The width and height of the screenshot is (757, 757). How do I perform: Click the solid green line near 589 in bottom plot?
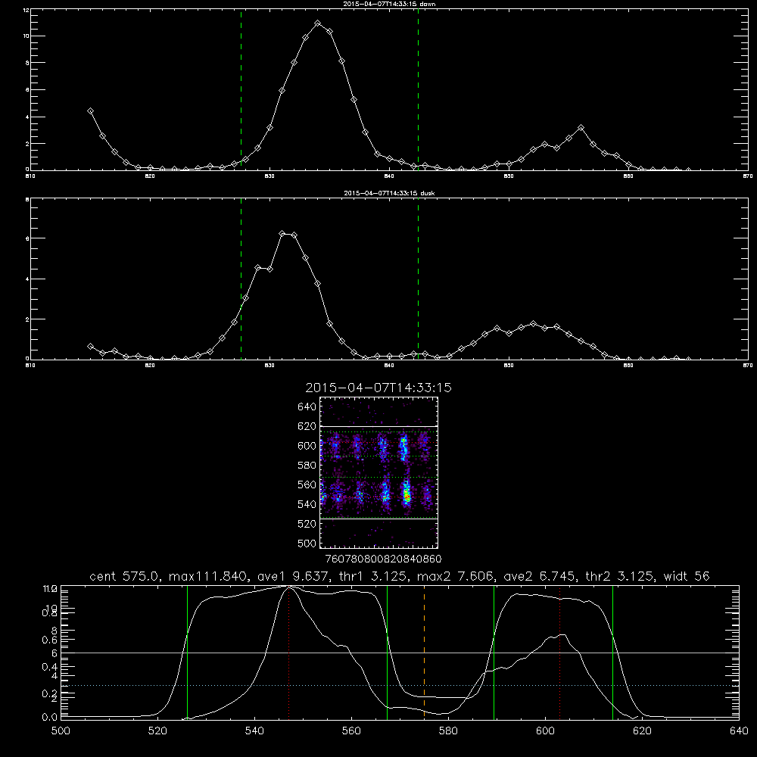[494, 651]
